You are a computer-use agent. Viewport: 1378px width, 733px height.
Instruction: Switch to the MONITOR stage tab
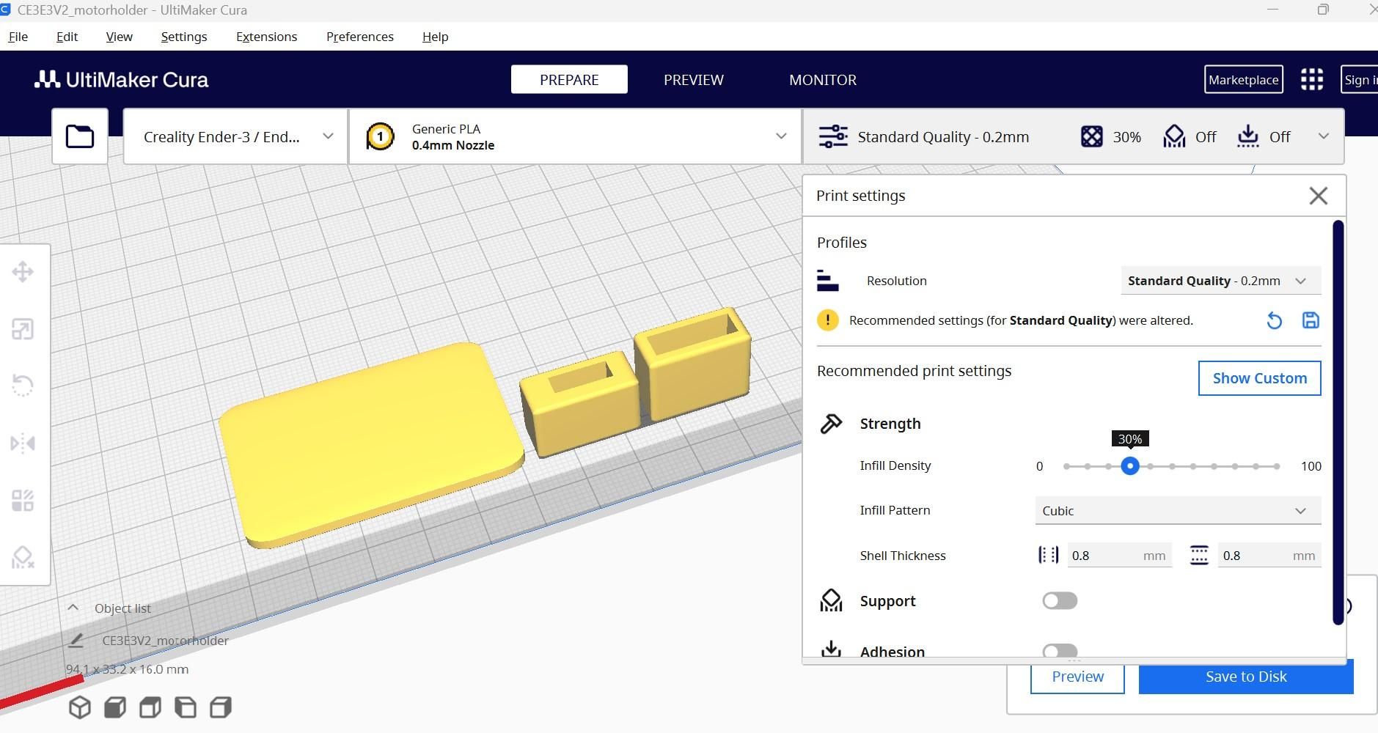coord(823,79)
